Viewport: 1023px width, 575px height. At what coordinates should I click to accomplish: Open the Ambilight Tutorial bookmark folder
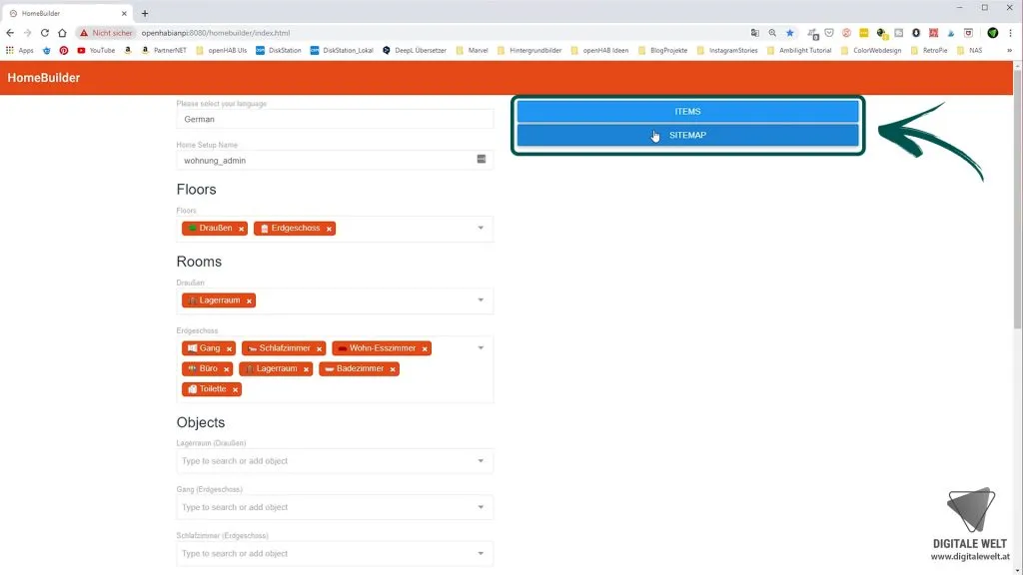(x=799, y=50)
